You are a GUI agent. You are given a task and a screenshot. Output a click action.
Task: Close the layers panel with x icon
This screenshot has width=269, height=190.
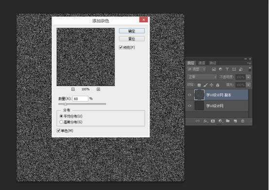[250, 59]
